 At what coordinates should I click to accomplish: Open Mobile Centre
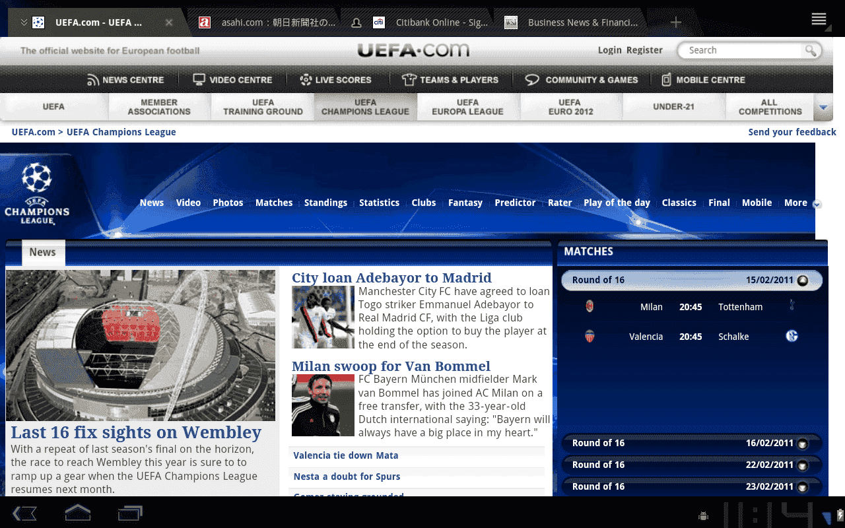[x=703, y=80]
